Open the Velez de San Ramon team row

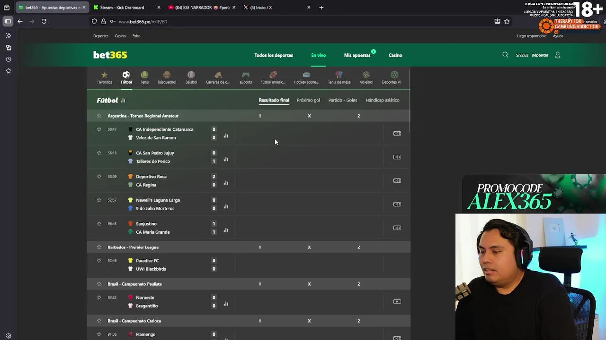156,138
